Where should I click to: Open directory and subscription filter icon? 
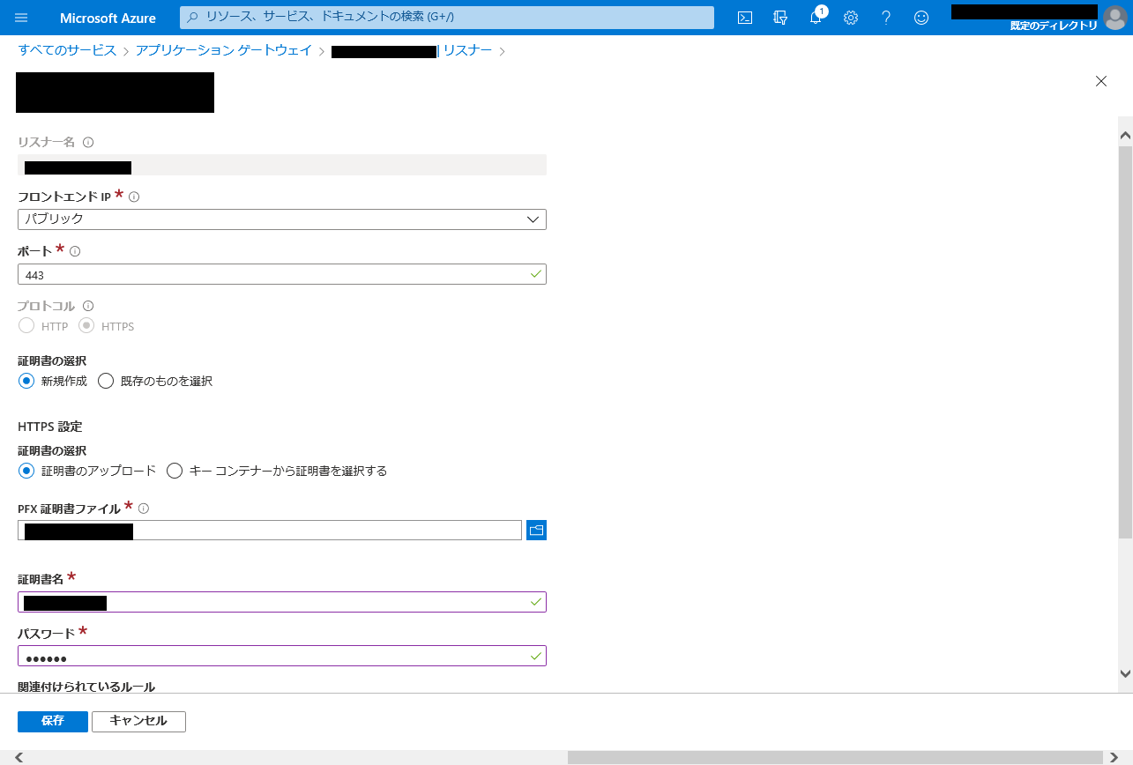click(x=780, y=18)
